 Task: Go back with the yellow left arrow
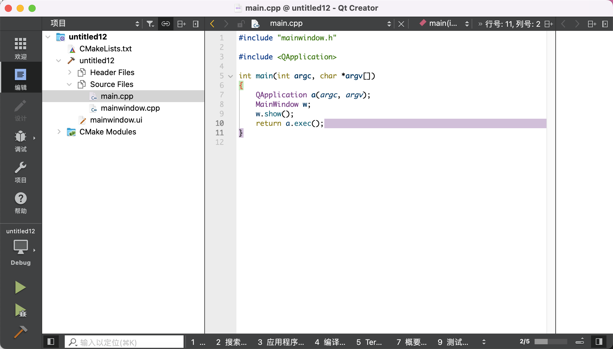pyautogui.click(x=212, y=24)
